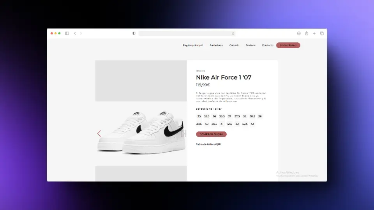Click the Nike Air Force 1 shoe image
The width and height of the screenshot is (374, 210).
141,133
